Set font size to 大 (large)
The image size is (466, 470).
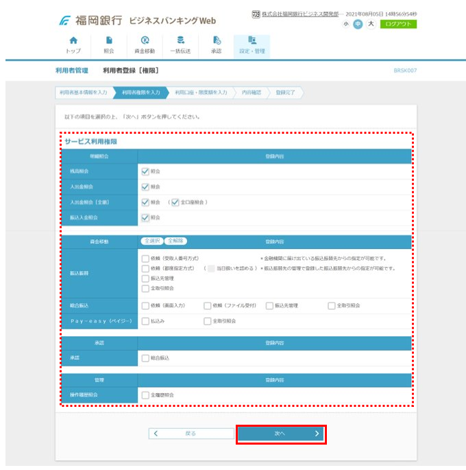point(371,24)
